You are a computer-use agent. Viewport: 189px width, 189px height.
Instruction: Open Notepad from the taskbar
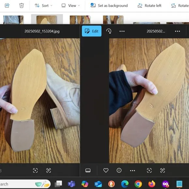179,184
